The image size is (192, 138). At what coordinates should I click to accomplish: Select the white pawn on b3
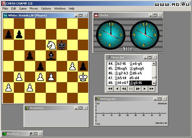click(19, 77)
